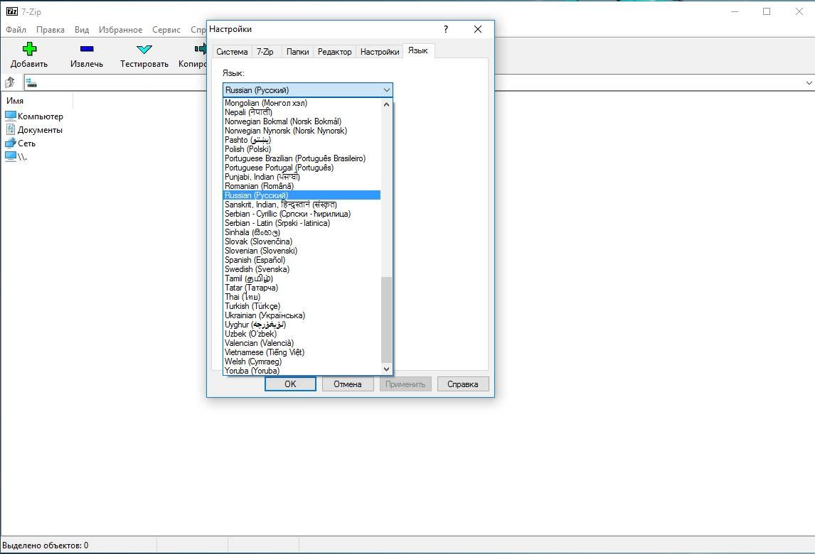Select Polish (Polski)
Screen dimensions: 815x554
tap(302, 149)
